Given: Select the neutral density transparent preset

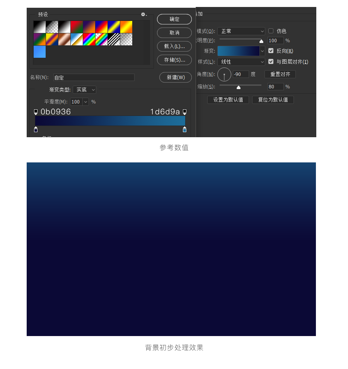Looking at the screenshot, I should point(126,39).
